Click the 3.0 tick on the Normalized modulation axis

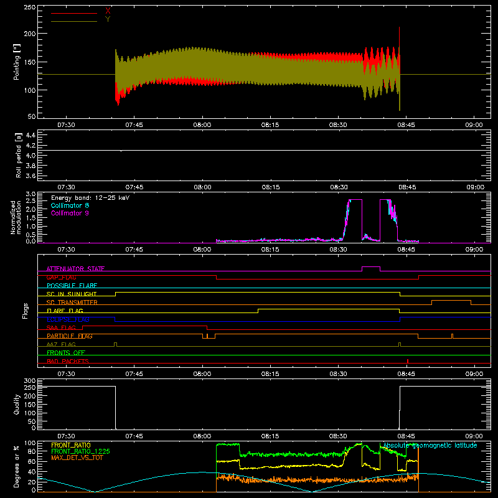pos(31,194)
